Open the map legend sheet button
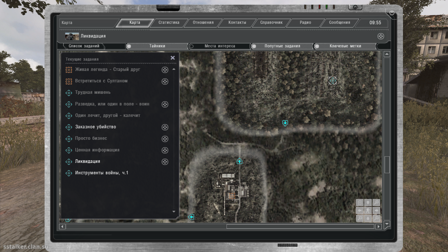Screen dimensions: 448x252 (x=360, y=202)
